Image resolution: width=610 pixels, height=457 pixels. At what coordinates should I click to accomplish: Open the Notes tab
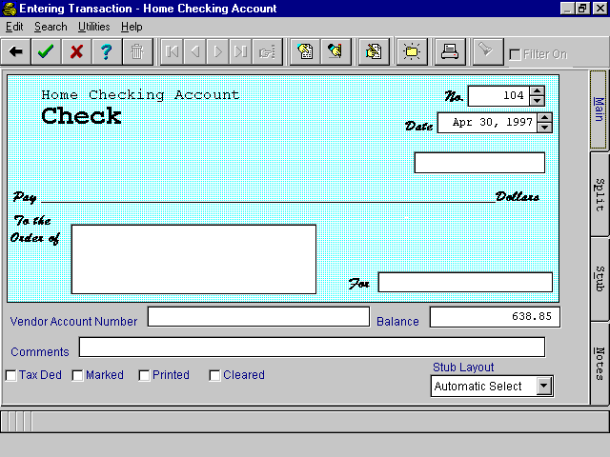[600, 363]
